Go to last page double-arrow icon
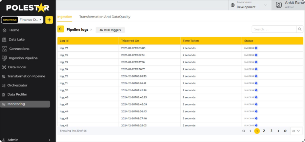305x142 pixels. click(285, 131)
